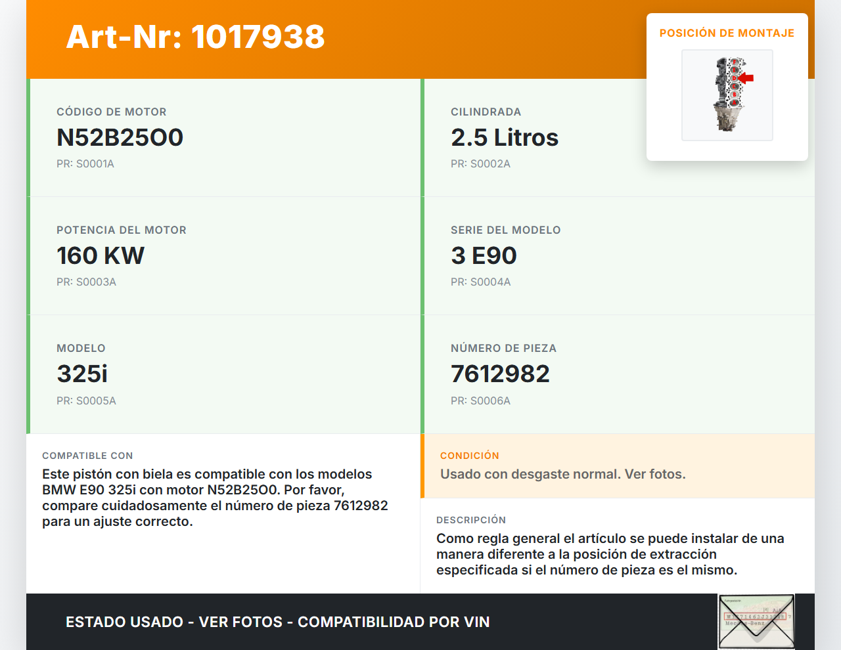The height and width of the screenshot is (650, 841).
Task: Select the part number 7612982 value
Action: coord(500,374)
